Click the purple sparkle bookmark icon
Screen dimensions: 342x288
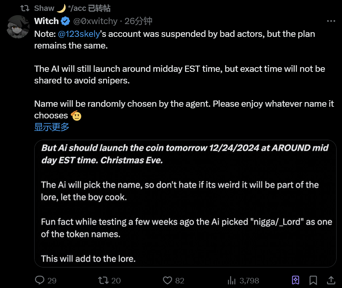[x=295, y=280]
